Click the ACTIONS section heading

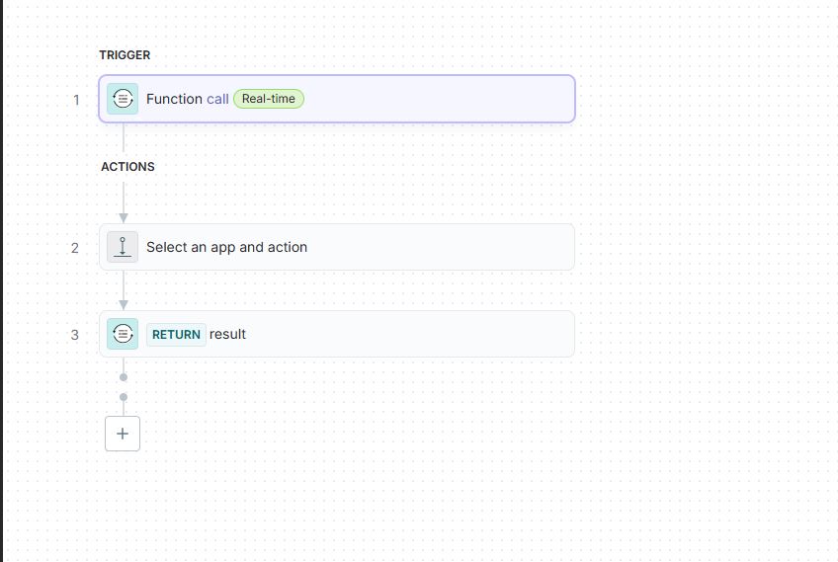click(x=127, y=167)
